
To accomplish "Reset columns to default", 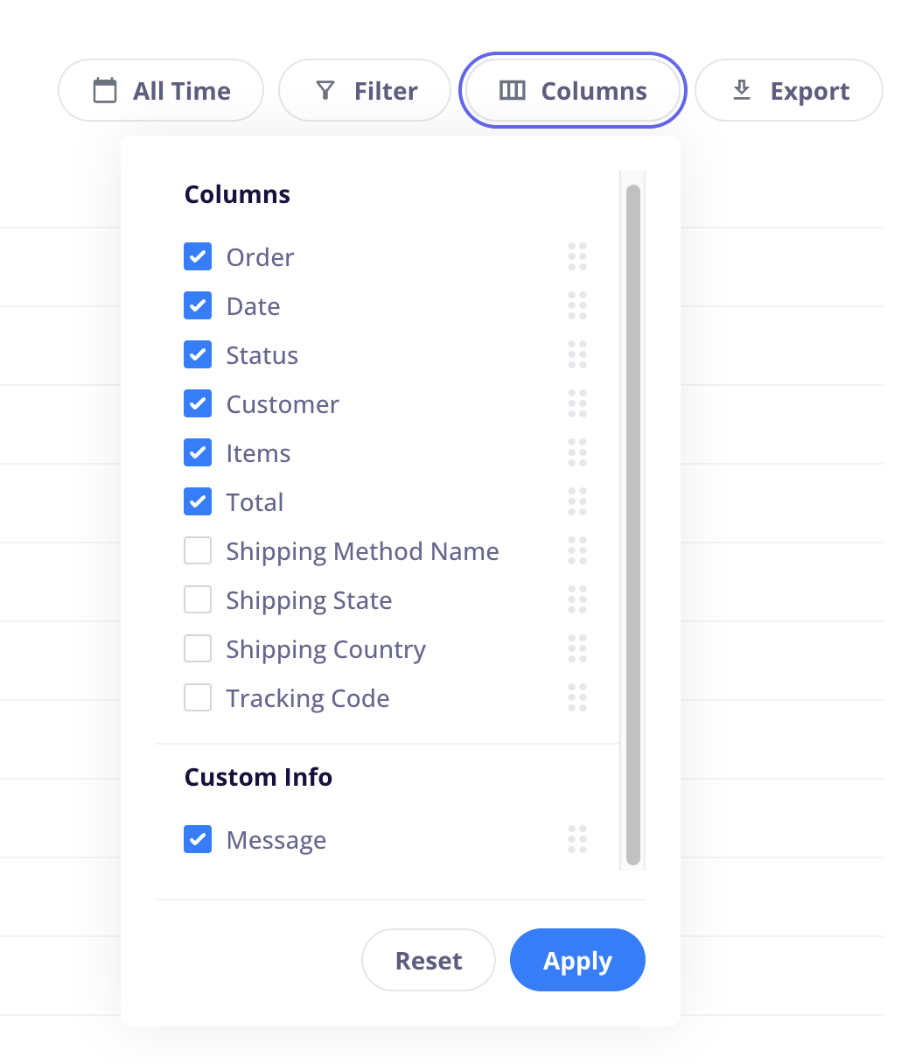I will 429,960.
